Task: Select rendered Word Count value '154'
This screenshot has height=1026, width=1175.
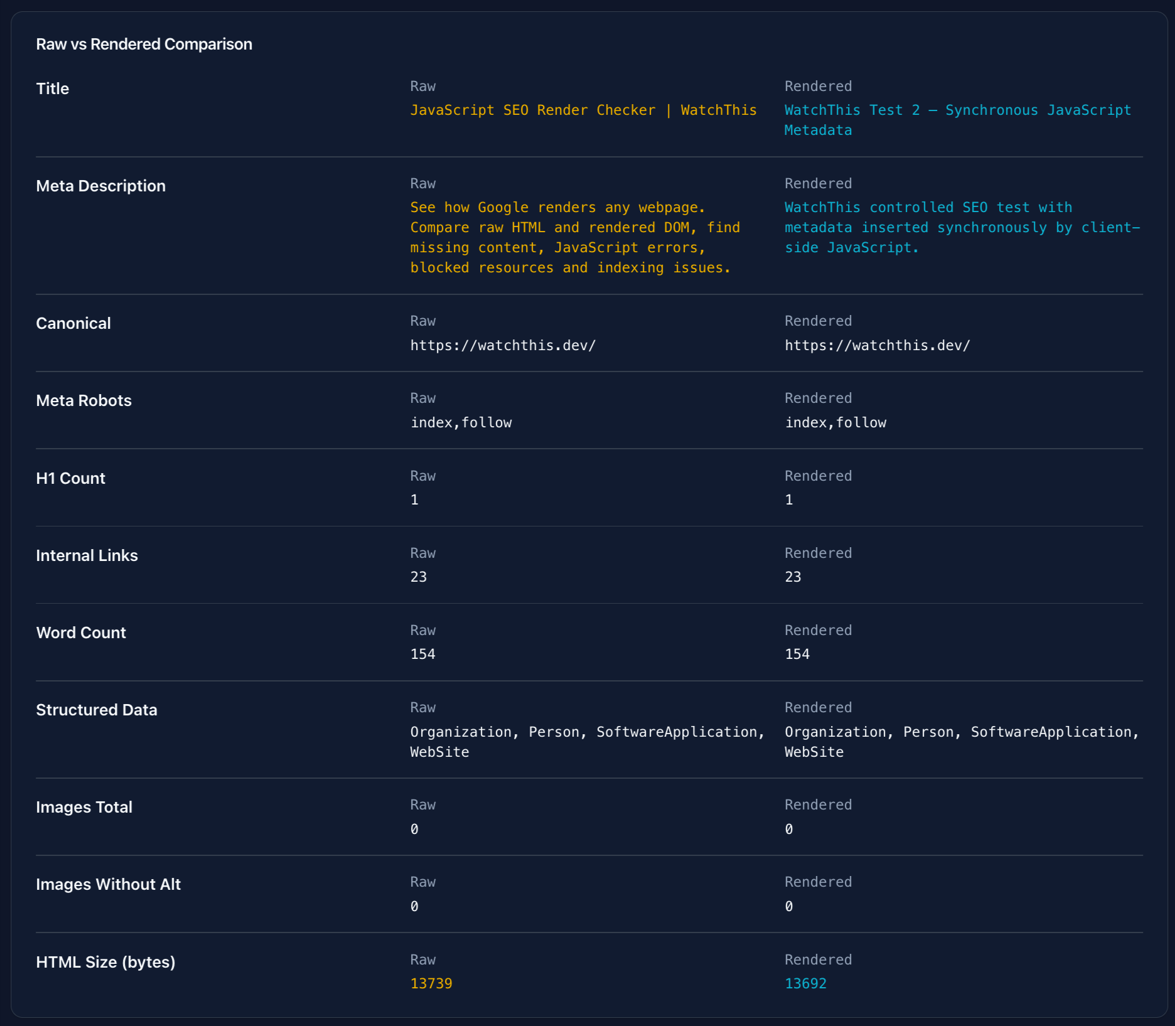Action: pyautogui.click(x=798, y=655)
